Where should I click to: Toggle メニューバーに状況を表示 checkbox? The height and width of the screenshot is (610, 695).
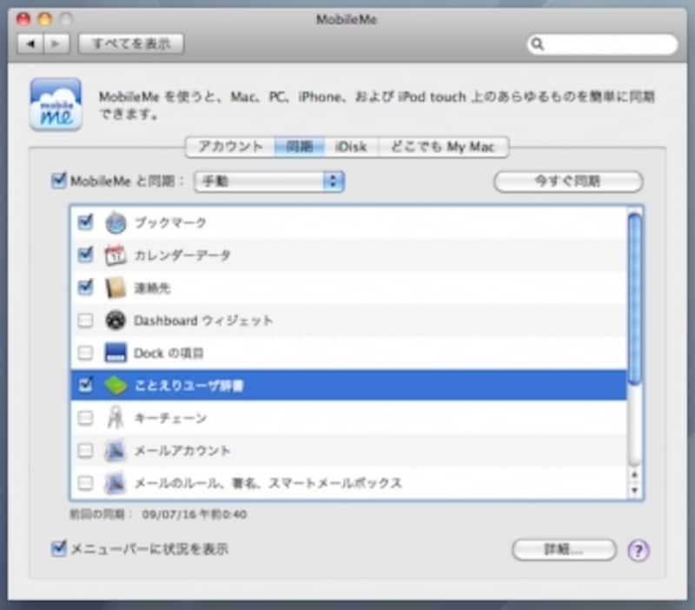click(58, 549)
